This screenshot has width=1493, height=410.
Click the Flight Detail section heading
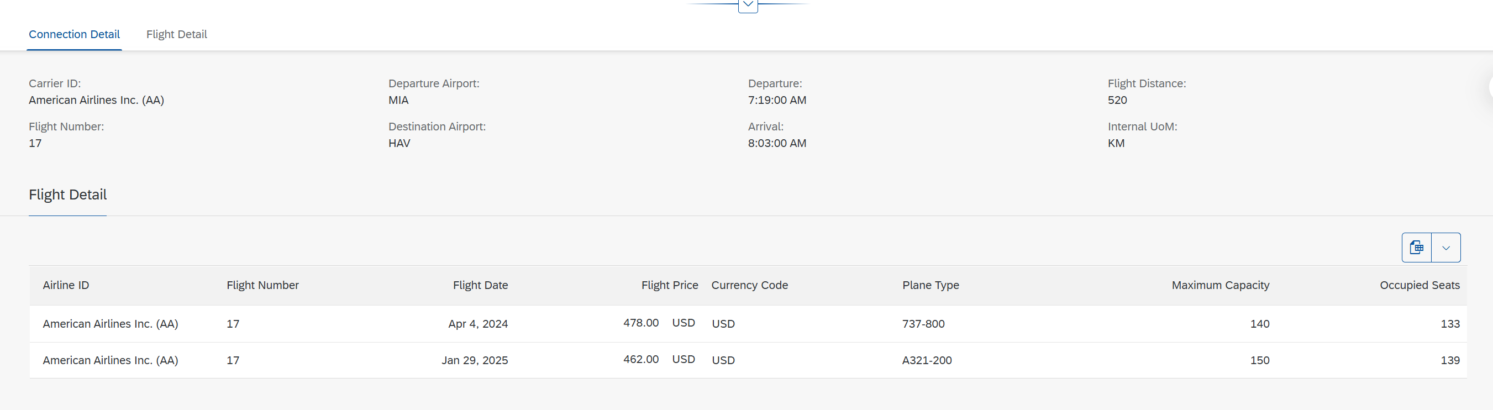click(68, 195)
